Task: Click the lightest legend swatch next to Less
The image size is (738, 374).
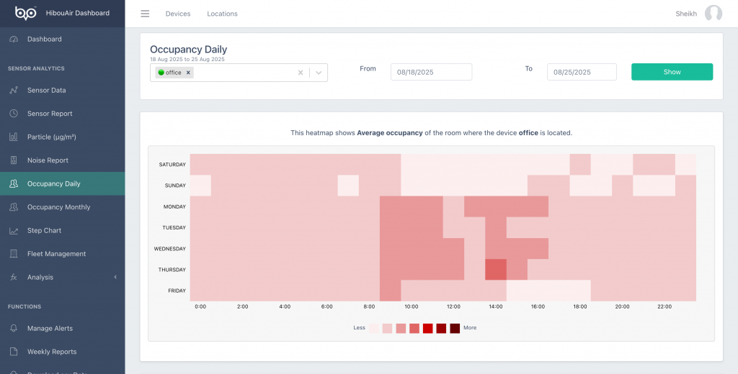Action: click(374, 328)
